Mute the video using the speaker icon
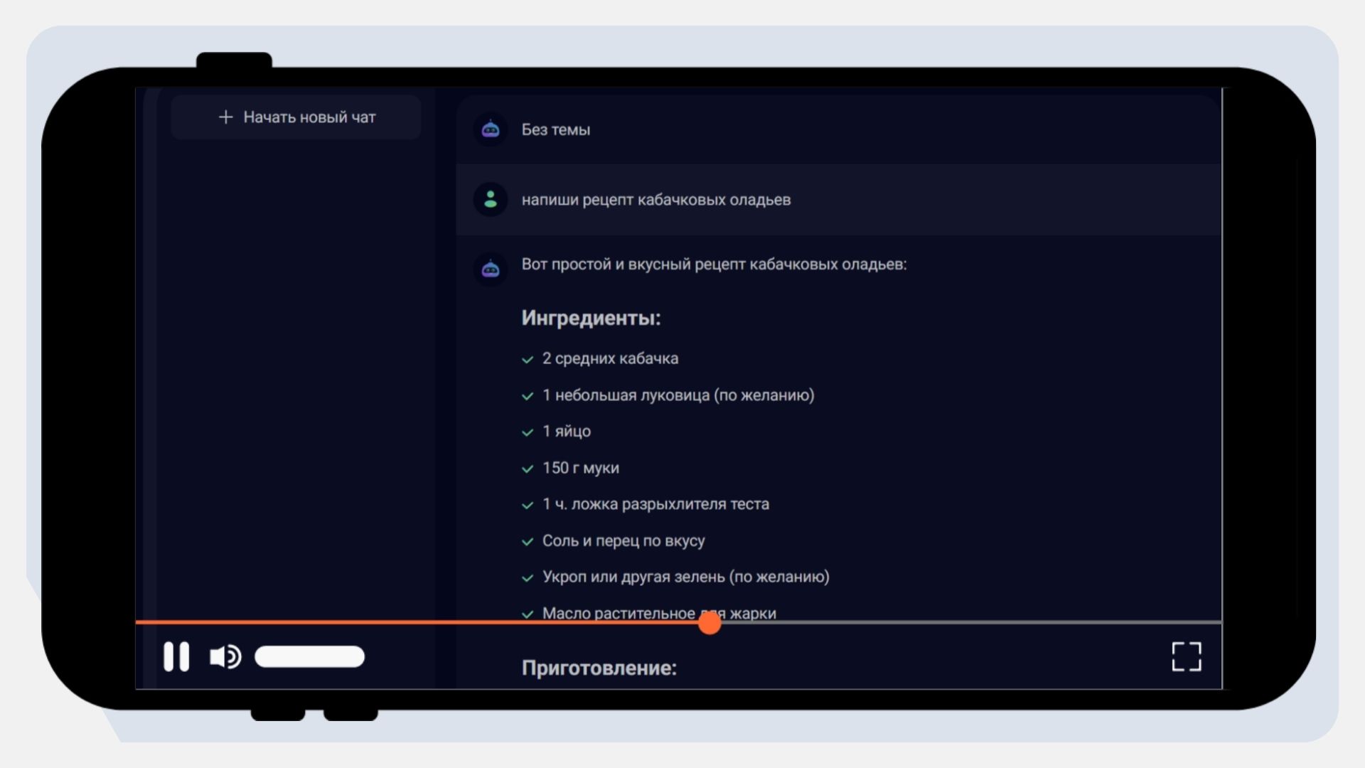1365x768 pixels. (x=225, y=656)
